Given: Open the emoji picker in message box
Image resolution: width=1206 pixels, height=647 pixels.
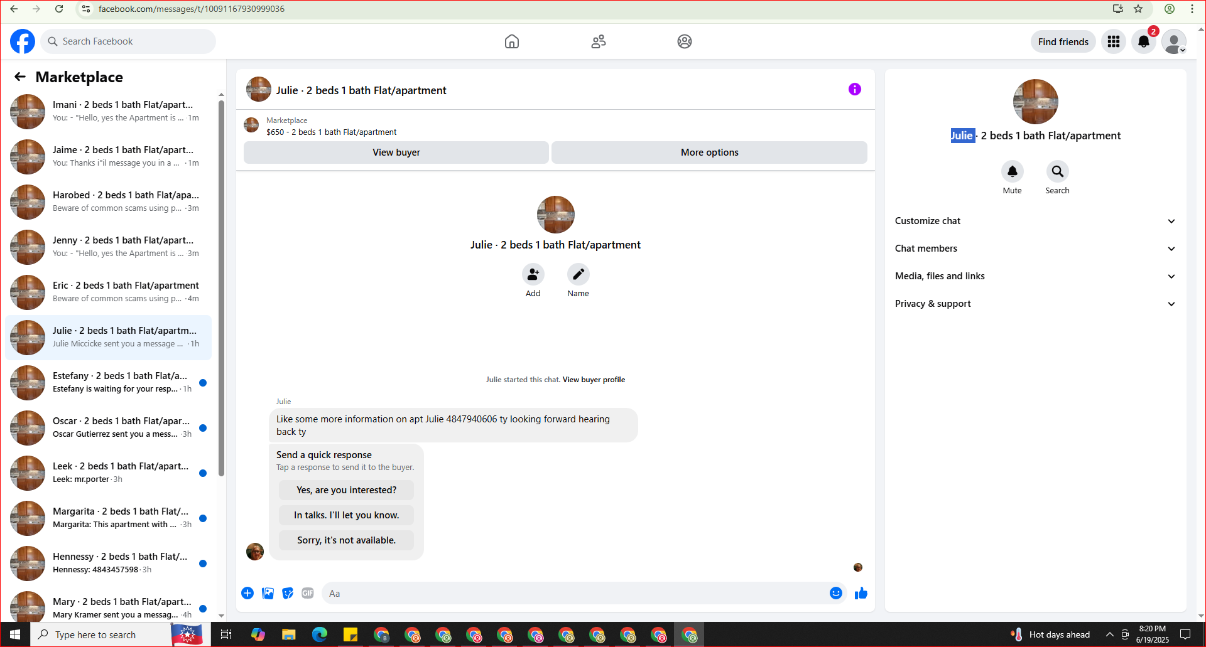Looking at the screenshot, I should (x=835, y=593).
